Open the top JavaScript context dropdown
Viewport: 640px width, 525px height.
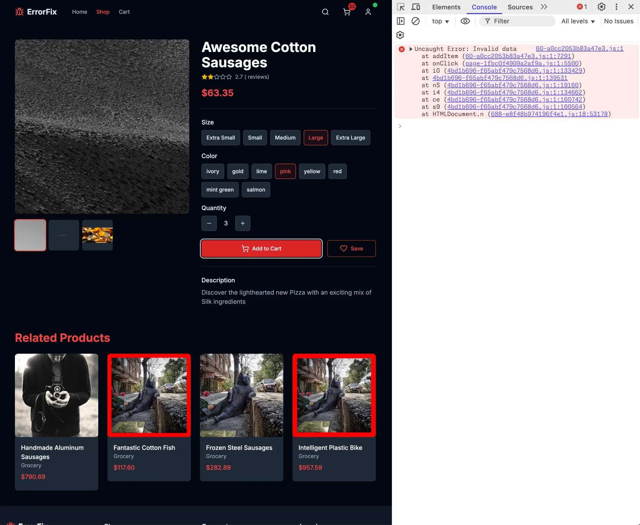pyautogui.click(x=440, y=21)
